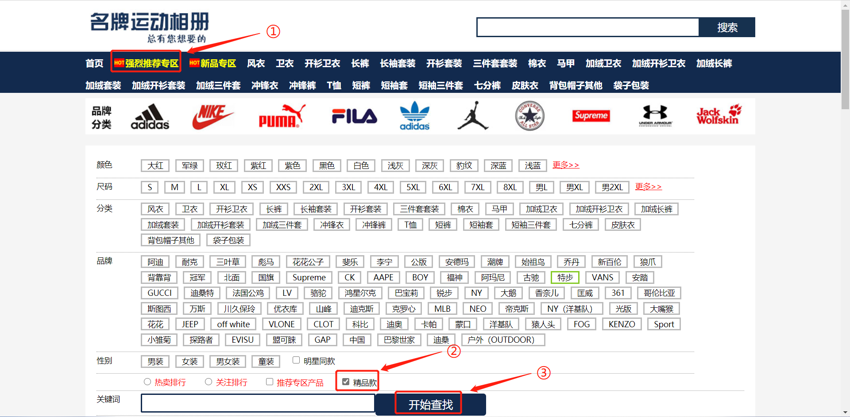Select the Nike swoosh brand logo
Image resolution: width=850 pixels, height=417 pixels.
coord(212,117)
